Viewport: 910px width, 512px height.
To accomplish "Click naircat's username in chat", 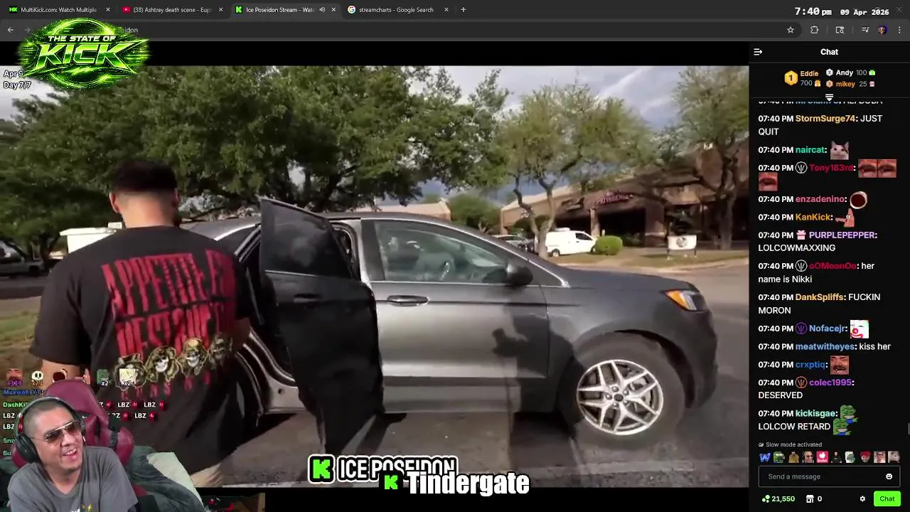I will (810, 150).
